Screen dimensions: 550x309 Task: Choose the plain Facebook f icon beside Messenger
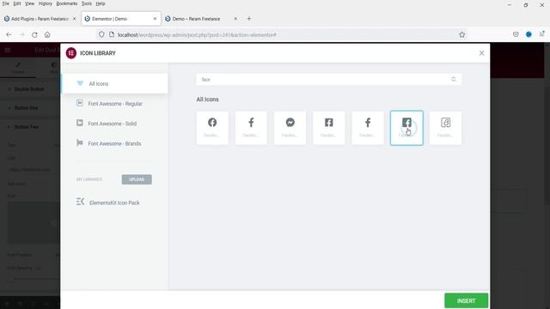(x=251, y=128)
